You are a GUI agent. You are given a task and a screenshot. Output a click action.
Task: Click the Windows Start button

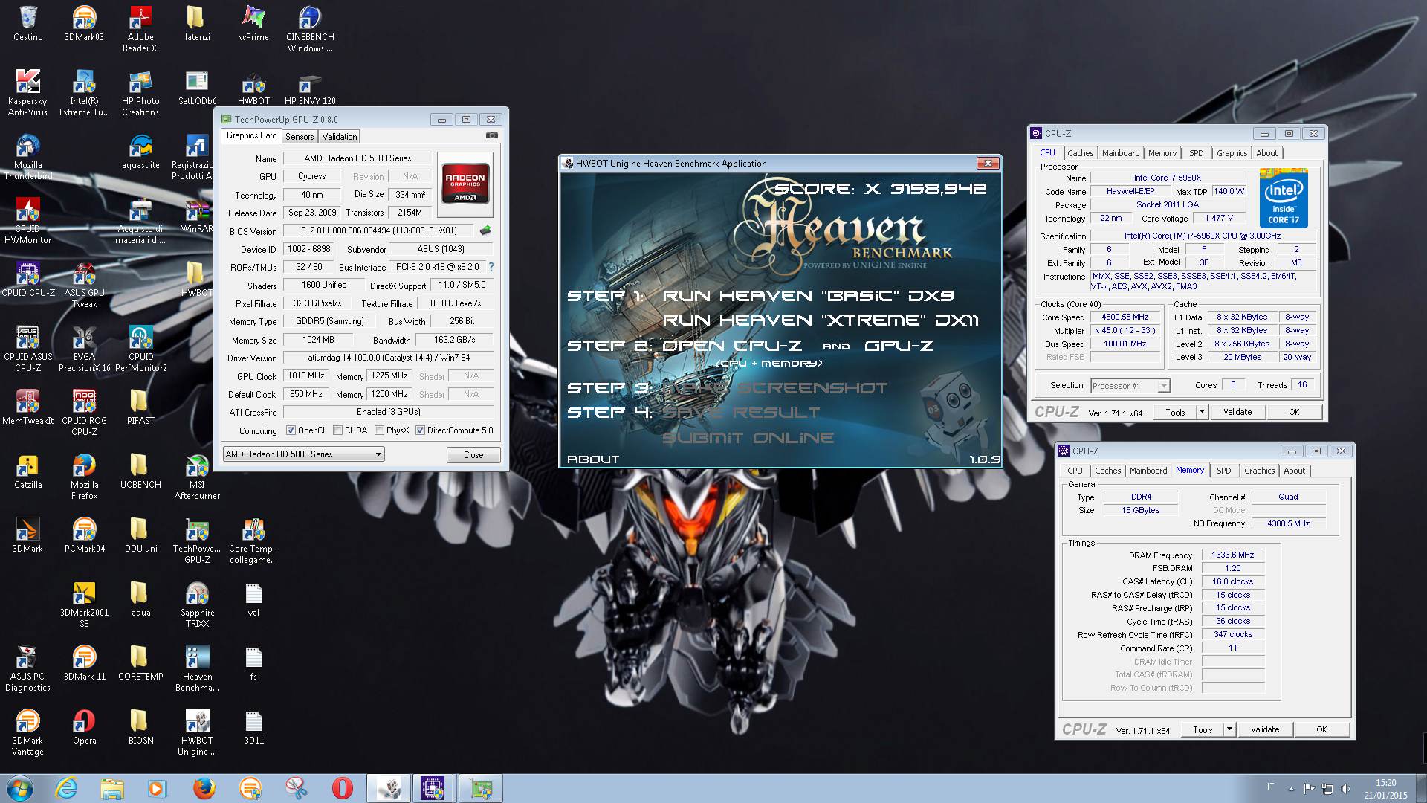(x=19, y=788)
